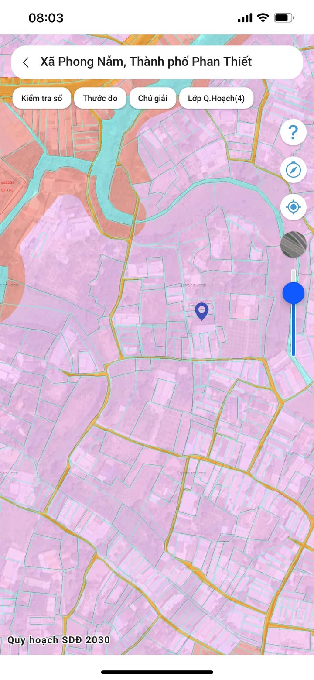The image size is (314, 680).
Task: Tap the Xã Phong Nẫm location title
Action: point(146,62)
